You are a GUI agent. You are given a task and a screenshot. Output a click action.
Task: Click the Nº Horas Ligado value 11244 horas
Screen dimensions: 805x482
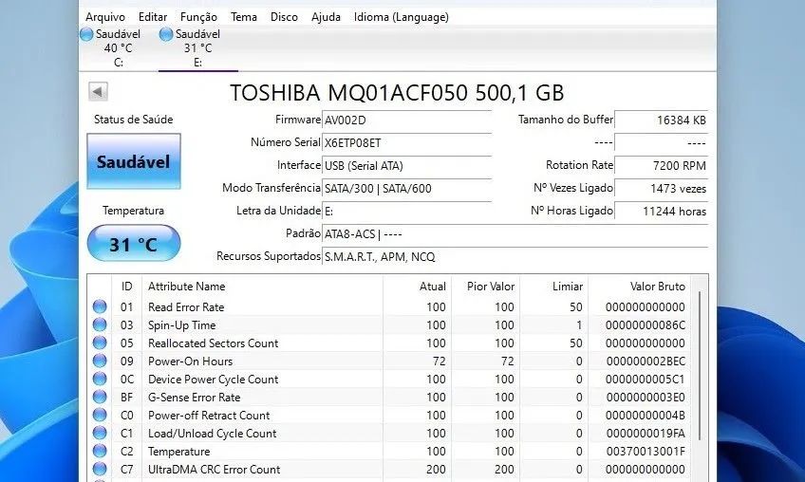click(x=662, y=211)
